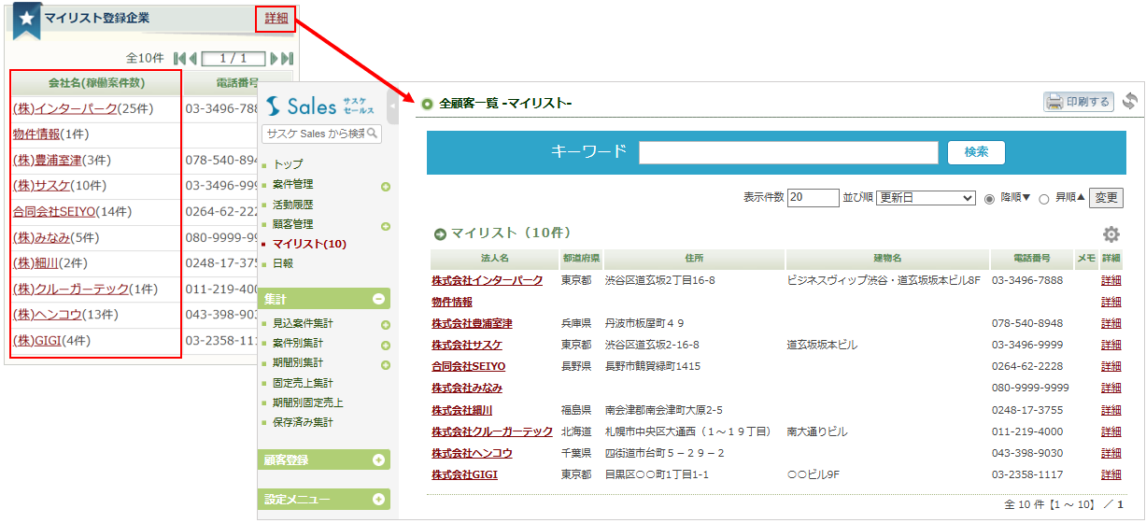Click the star bookmark icon of マイリスト登録企業

pos(25,19)
